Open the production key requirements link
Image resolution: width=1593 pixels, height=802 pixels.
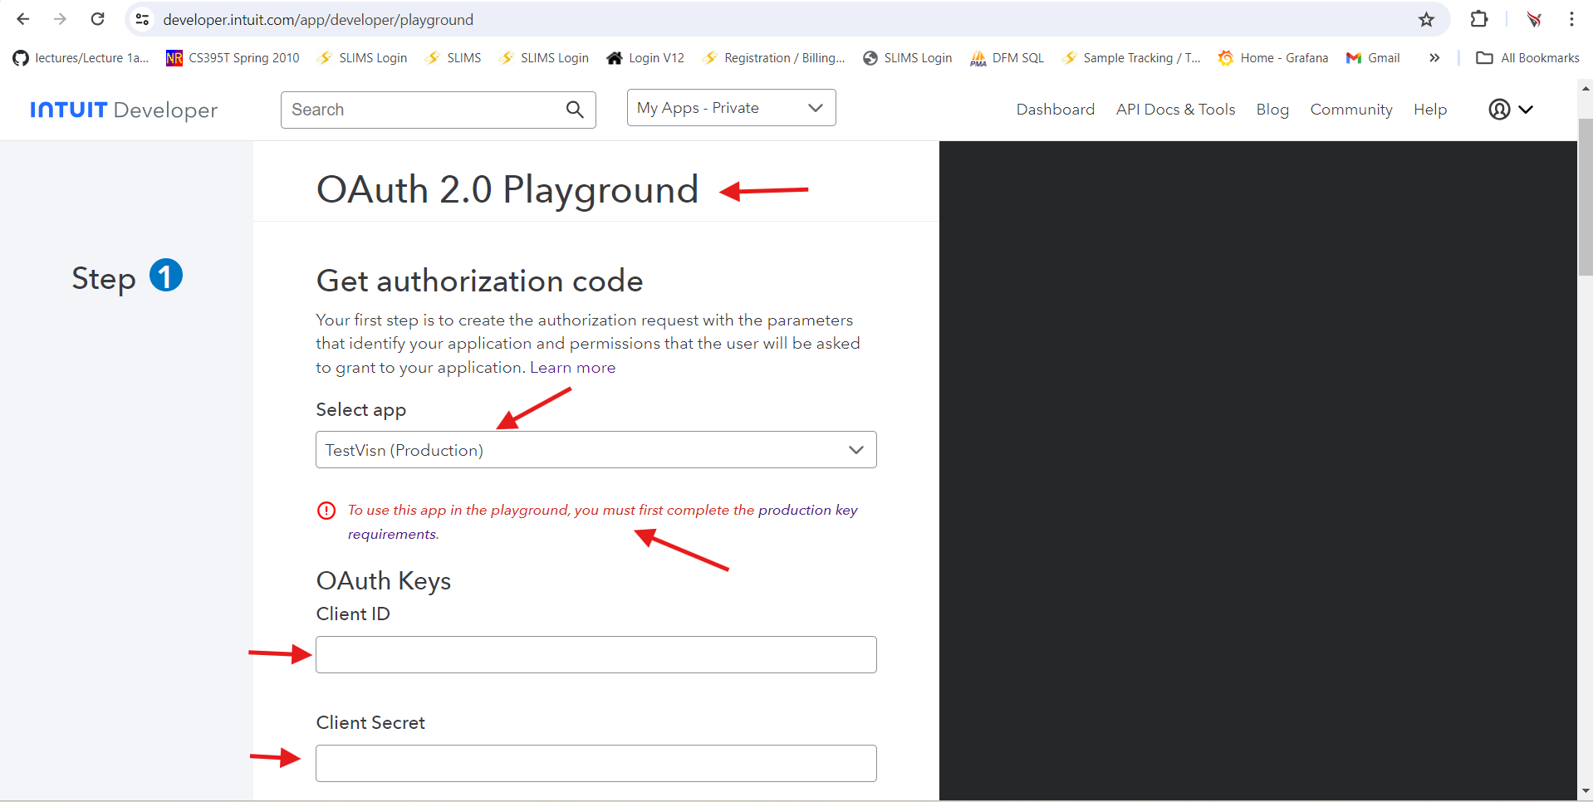807,511
